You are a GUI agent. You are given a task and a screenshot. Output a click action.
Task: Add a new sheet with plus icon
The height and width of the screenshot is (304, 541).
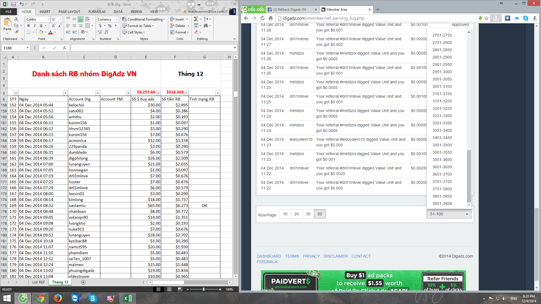point(83,282)
